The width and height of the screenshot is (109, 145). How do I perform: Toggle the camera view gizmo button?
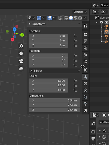[21, 61]
